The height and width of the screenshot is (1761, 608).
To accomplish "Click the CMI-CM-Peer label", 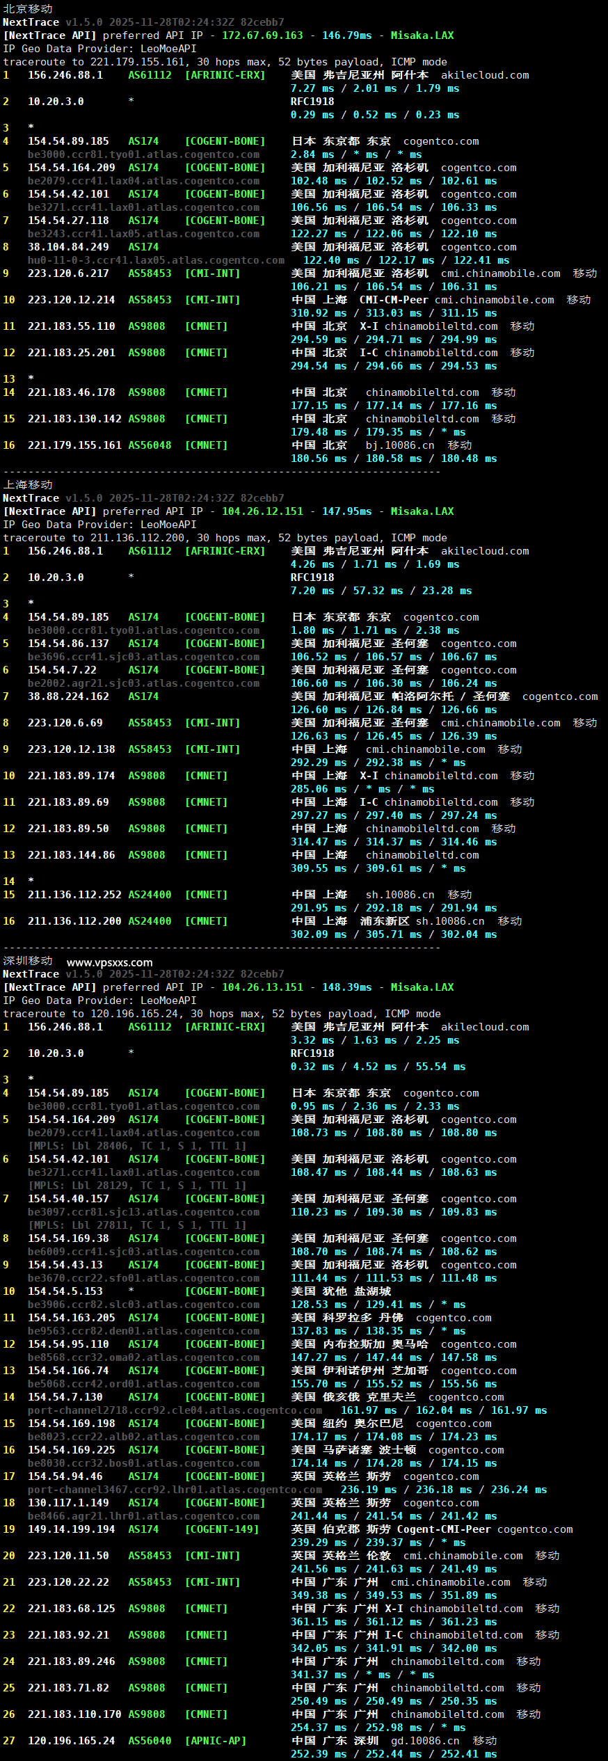I will (394, 300).
